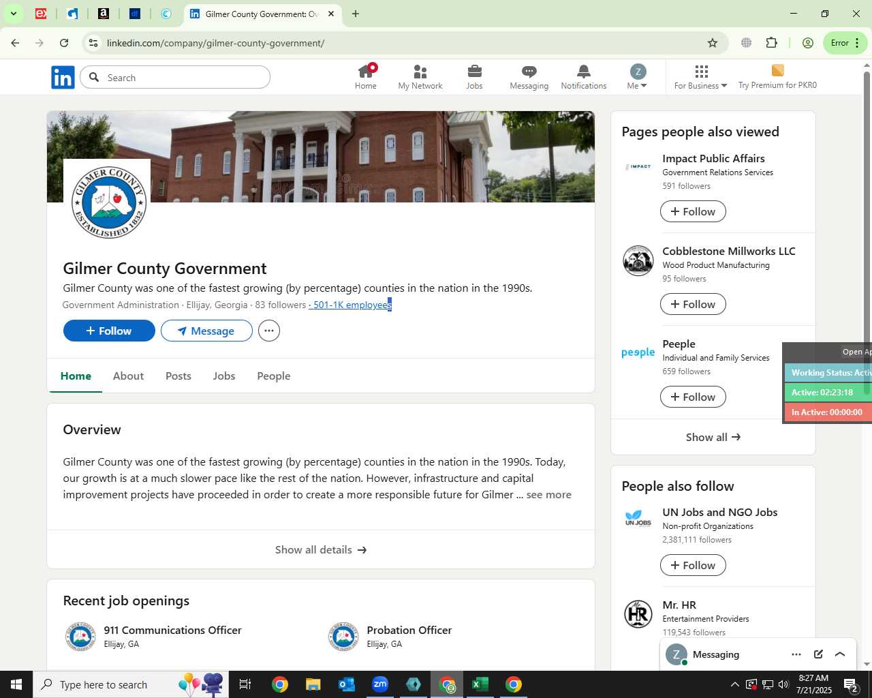The image size is (872, 698).
Task: Click the address bar URL
Action: pyautogui.click(x=215, y=43)
